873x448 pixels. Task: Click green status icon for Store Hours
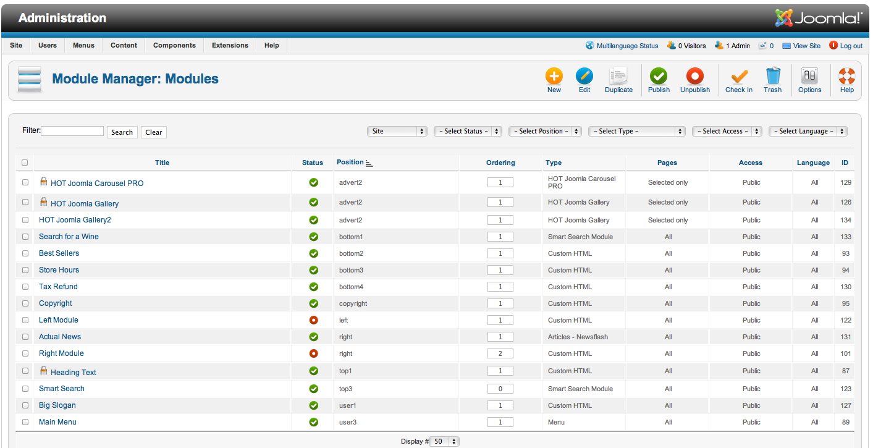coord(313,270)
